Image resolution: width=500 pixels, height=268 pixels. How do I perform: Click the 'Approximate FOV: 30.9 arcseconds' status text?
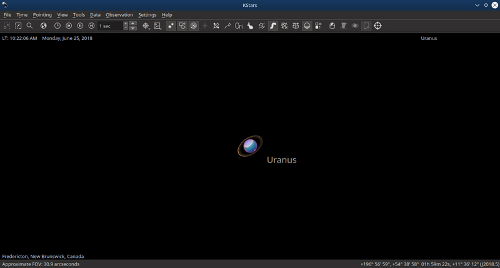(x=41, y=264)
